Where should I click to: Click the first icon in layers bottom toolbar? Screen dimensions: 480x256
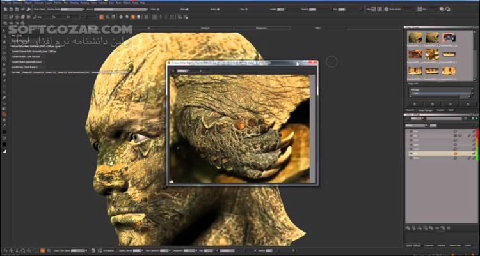[408, 228]
